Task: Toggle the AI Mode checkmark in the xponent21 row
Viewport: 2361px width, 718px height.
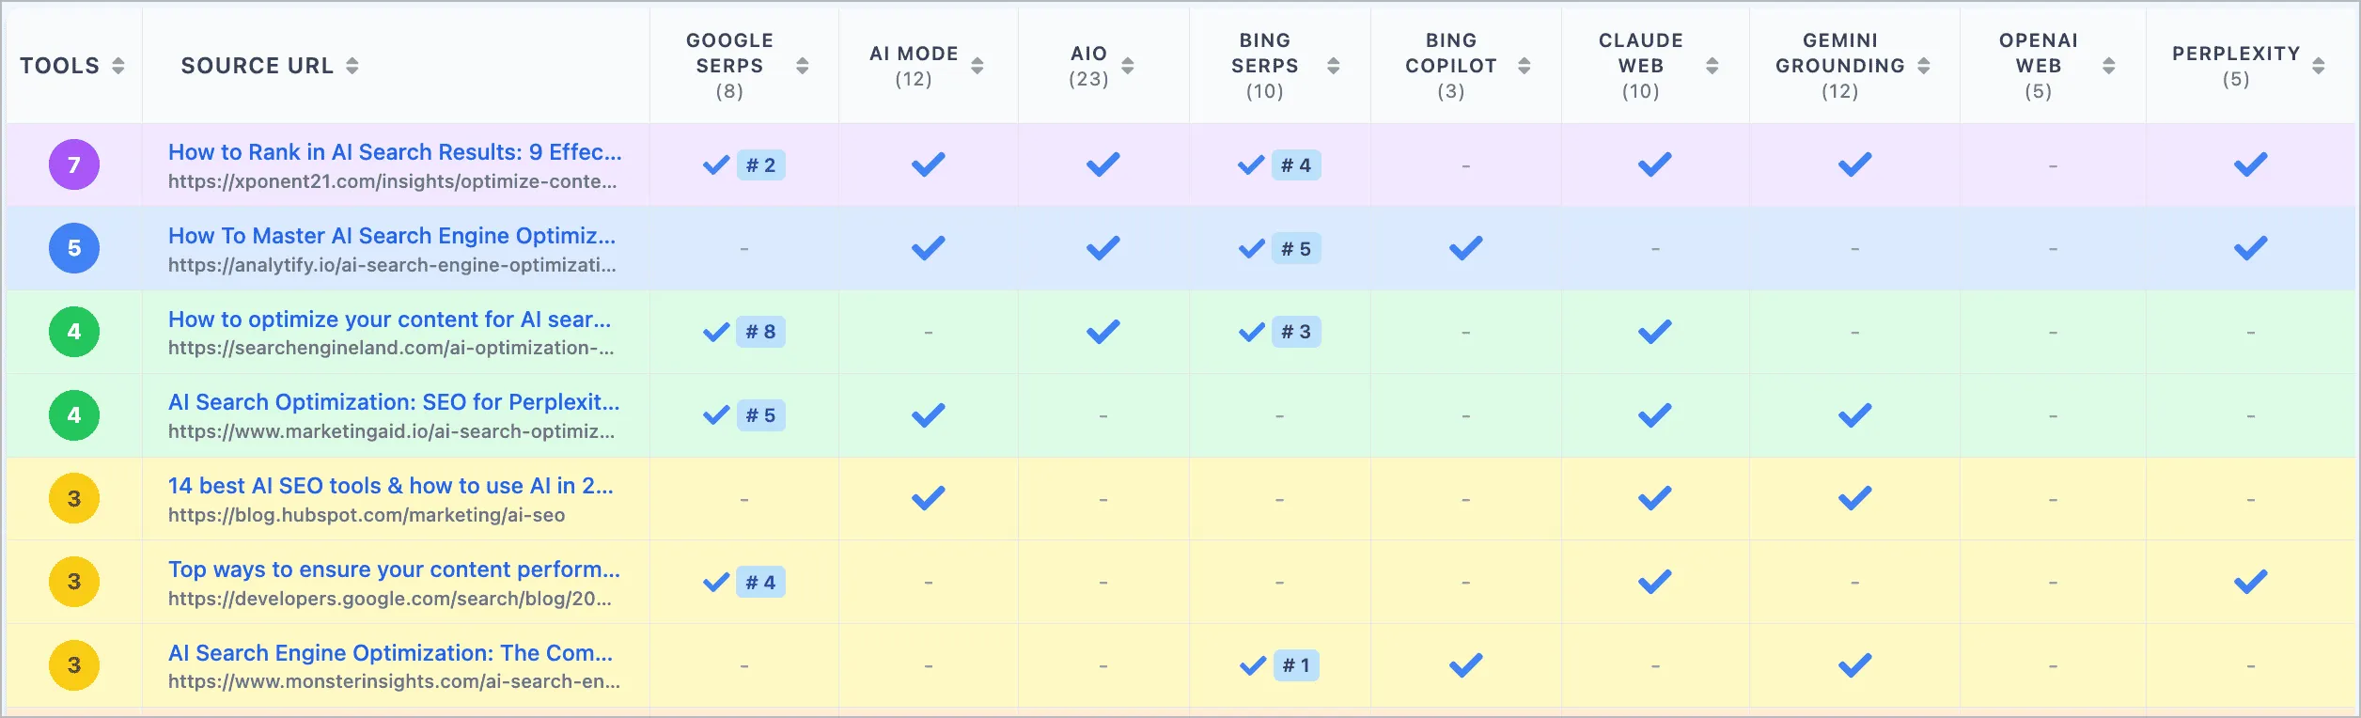Action: (926, 164)
